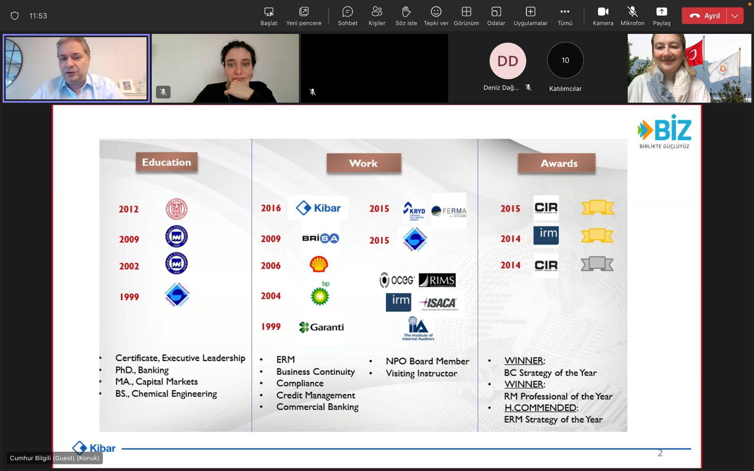Click the woman with flags video tile

pyautogui.click(x=689, y=68)
